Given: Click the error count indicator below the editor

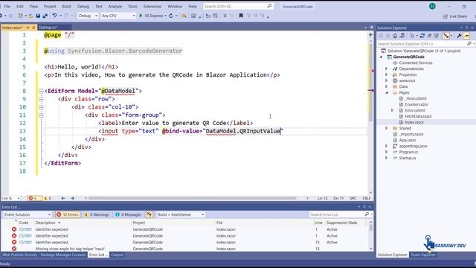Looking at the screenshot, I should pyautogui.click(x=34, y=199).
